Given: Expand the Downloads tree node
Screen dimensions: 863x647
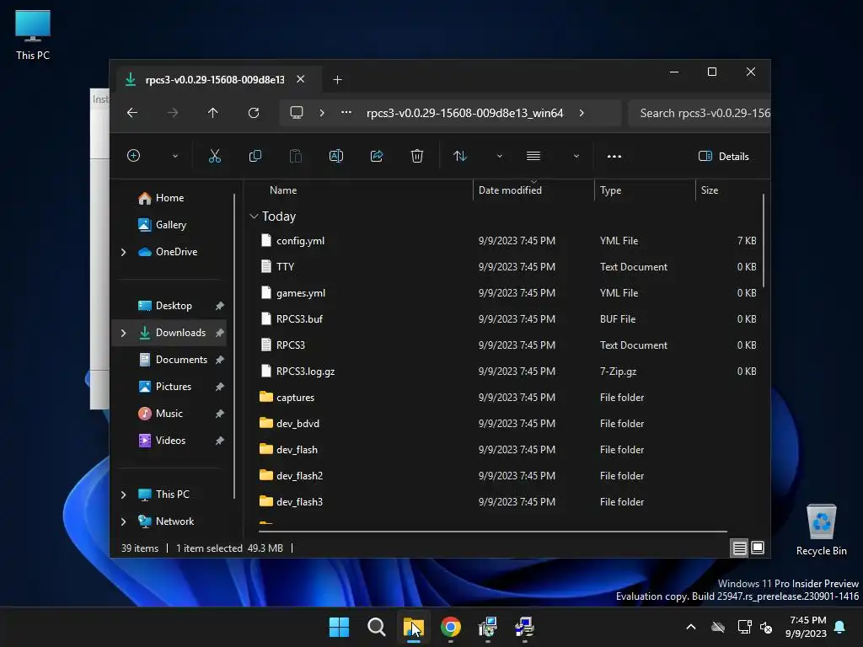Looking at the screenshot, I should (123, 333).
